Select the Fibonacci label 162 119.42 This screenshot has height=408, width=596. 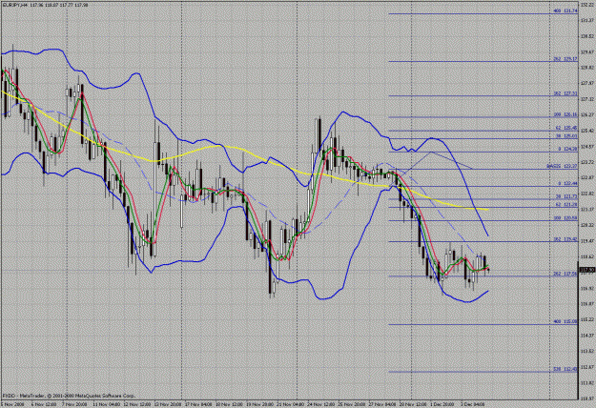565,239
